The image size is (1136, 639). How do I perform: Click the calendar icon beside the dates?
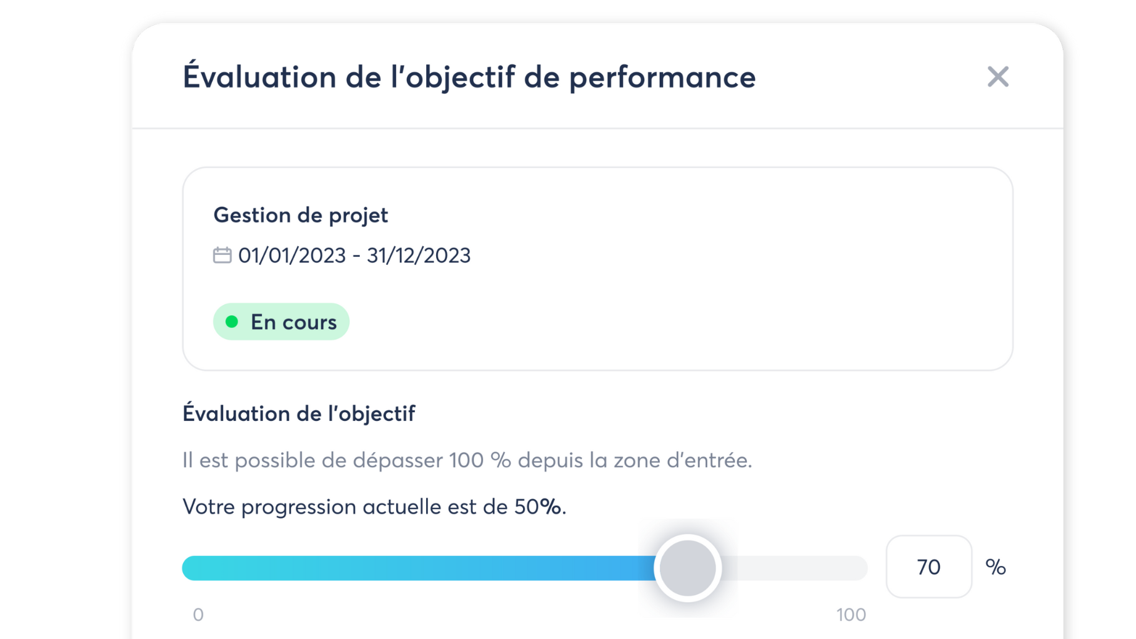[222, 255]
